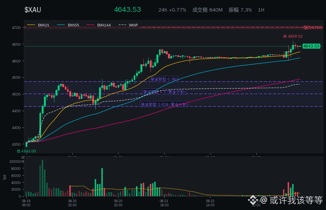Click the 4650 y-axis tick
This screenshot has width=326, height=210.
point(16,44)
